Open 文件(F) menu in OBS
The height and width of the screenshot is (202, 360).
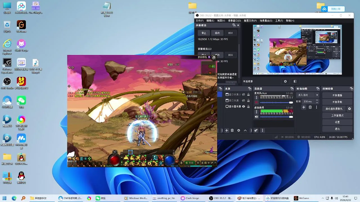200,21
